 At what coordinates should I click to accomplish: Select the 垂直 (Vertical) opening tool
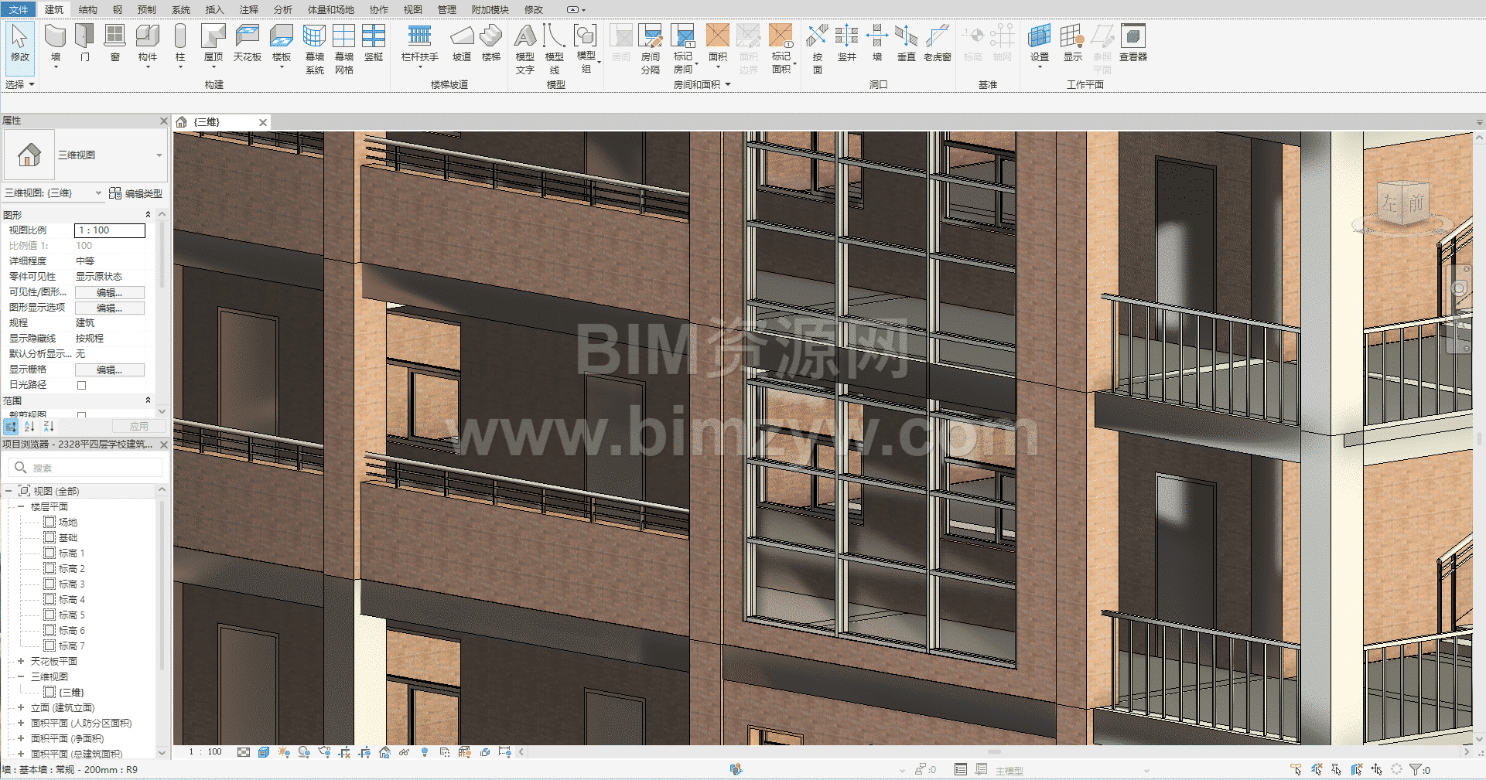[906, 43]
